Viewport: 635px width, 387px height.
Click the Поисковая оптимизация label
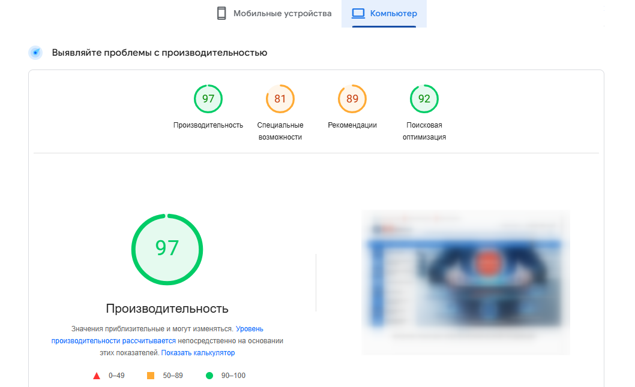pyautogui.click(x=424, y=131)
